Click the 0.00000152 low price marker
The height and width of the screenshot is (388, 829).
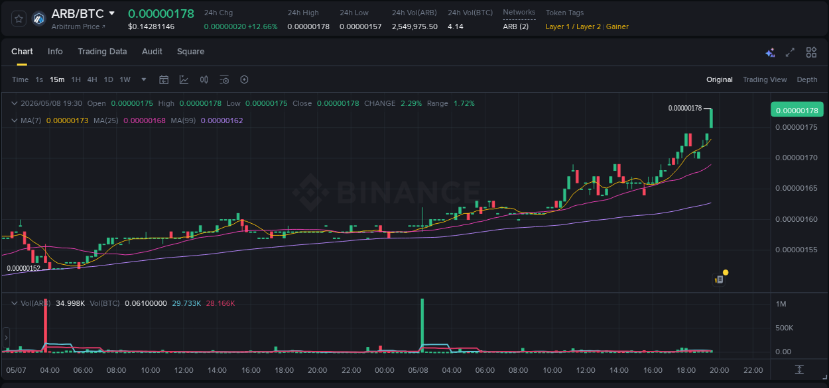23,268
